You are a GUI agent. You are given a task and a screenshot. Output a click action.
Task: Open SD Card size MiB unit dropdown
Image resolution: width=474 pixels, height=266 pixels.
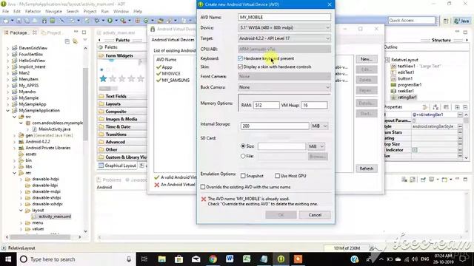[x=316, y=146]
